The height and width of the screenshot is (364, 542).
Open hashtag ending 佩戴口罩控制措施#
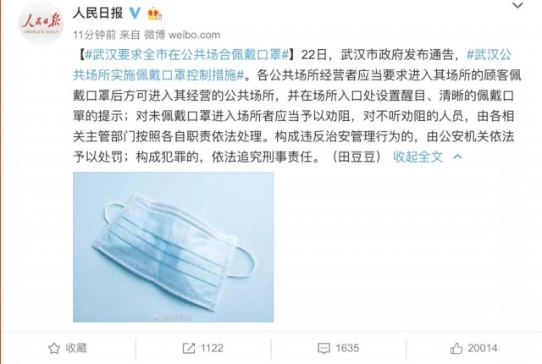tap(158, 75)
